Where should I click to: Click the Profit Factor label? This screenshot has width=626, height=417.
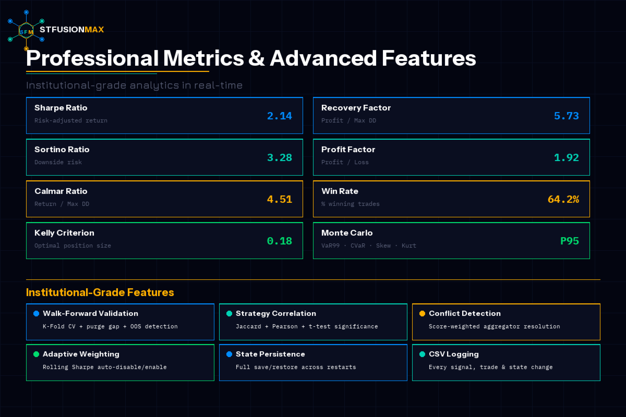click(348, 150)
